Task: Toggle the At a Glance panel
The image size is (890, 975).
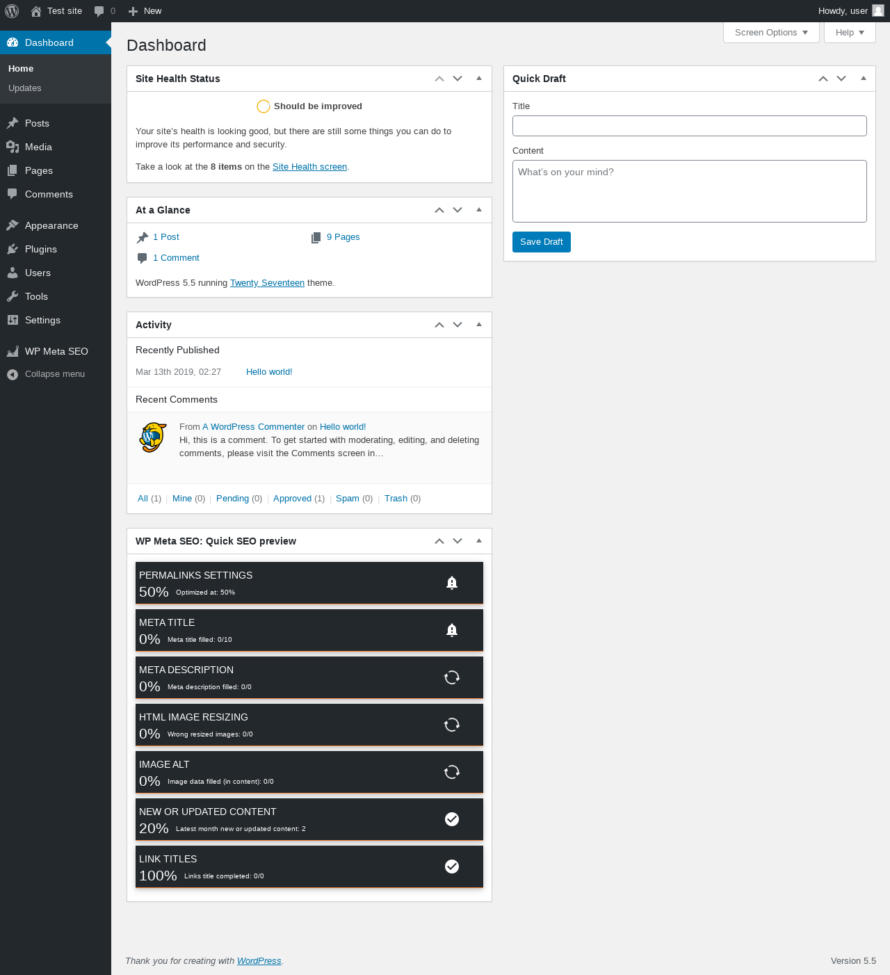Action: coord(479,210)
